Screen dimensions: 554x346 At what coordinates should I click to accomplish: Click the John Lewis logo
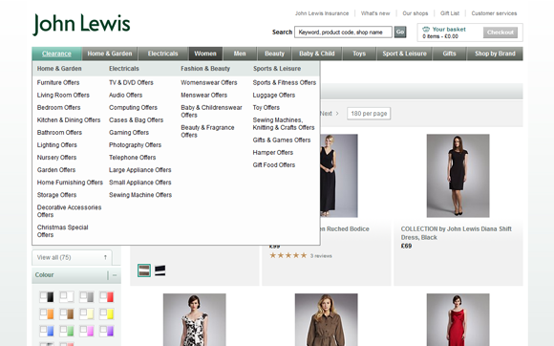tap(81, 25)
